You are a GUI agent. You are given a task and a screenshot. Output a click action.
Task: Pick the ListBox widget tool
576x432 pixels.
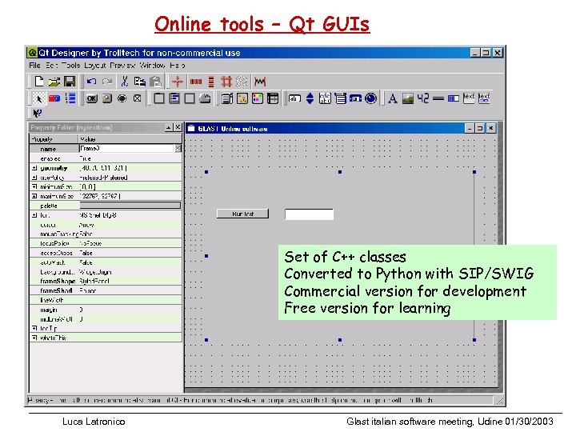[x=227, y=98]
